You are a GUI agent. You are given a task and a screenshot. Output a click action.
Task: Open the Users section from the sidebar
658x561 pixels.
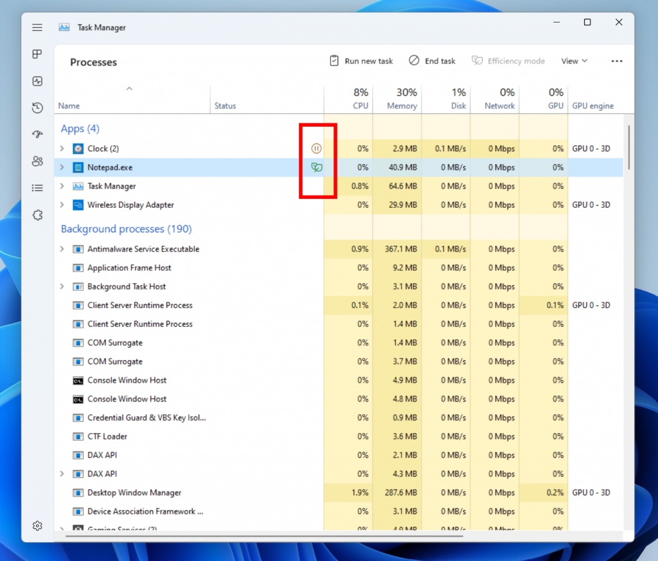tap(37, 161)
